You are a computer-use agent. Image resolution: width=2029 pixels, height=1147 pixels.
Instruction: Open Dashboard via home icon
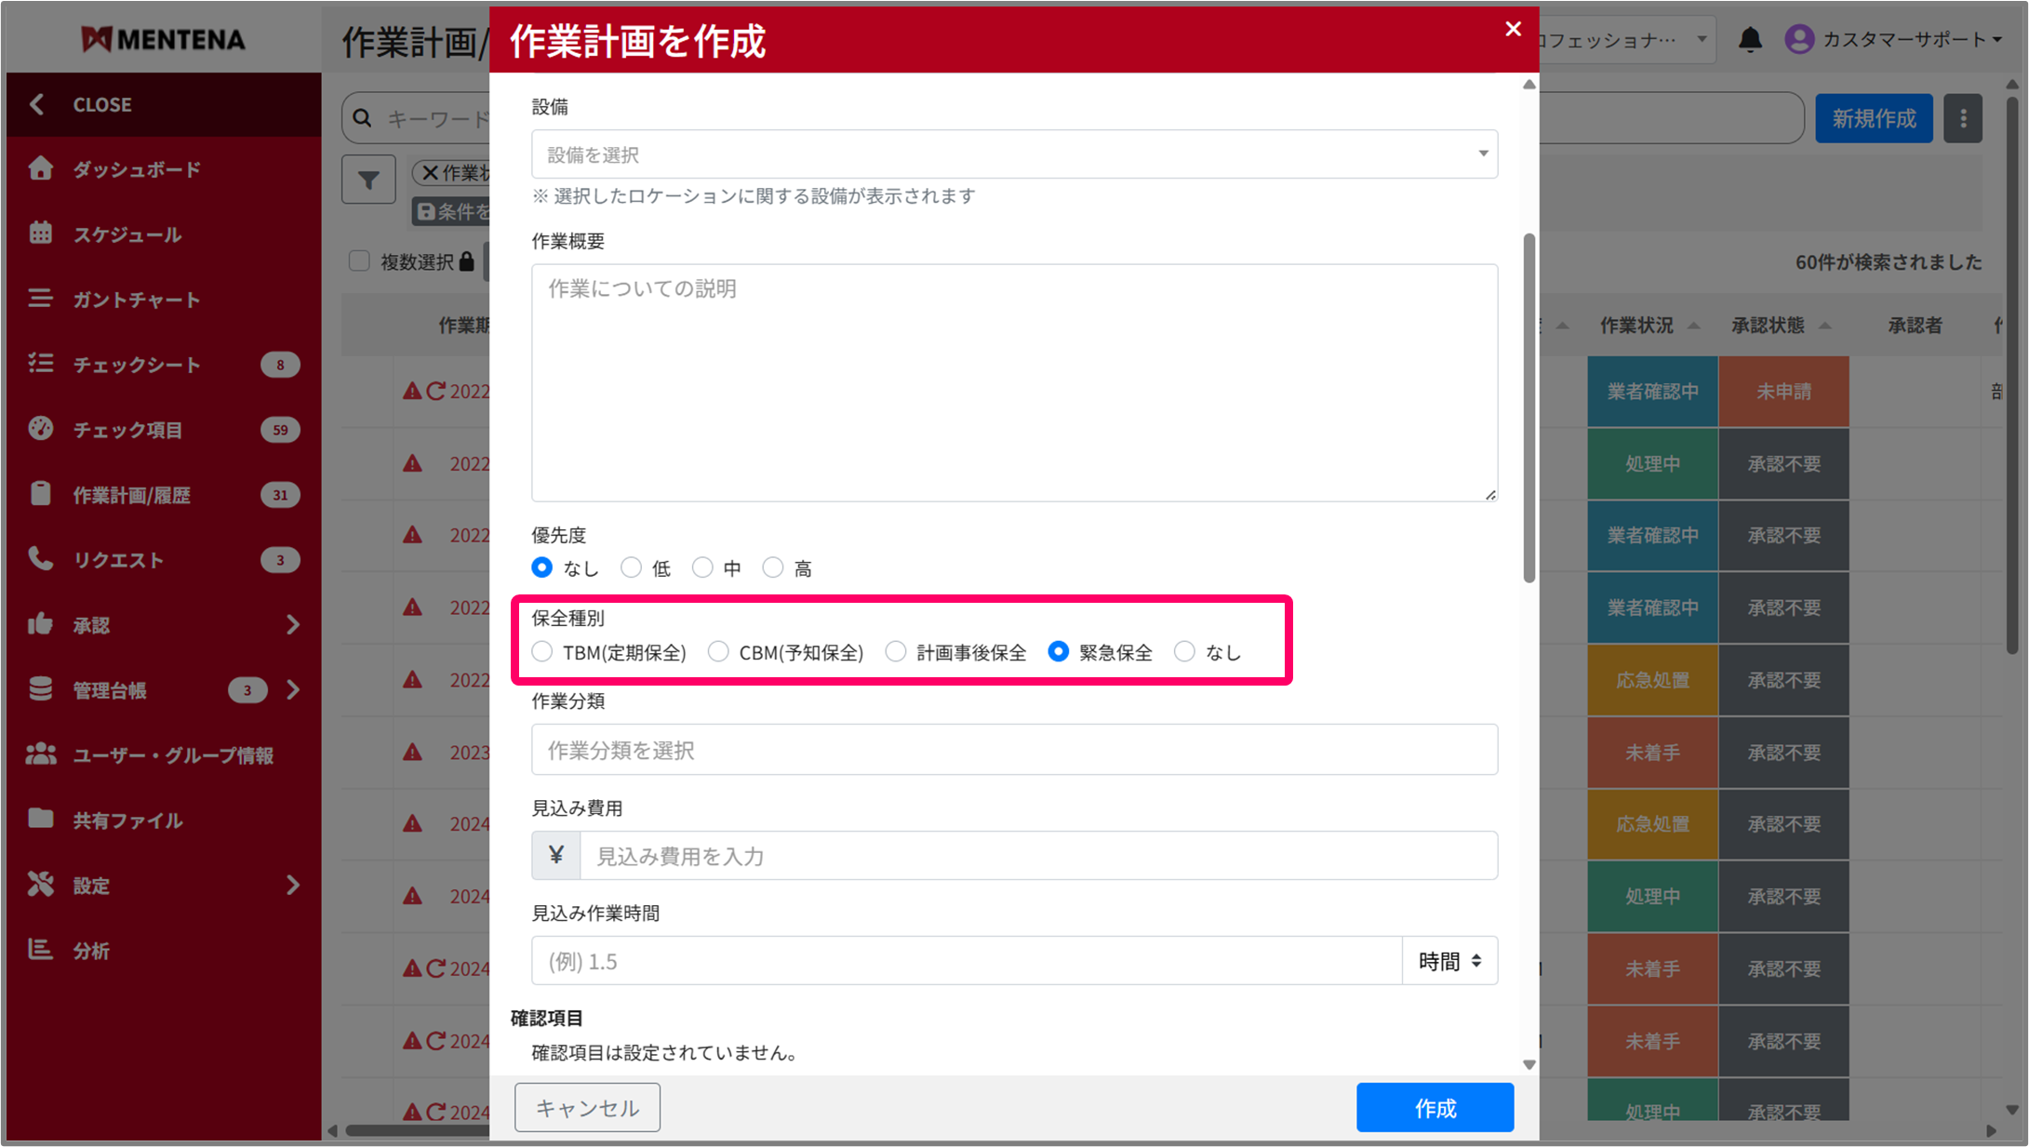(x=41, y=168)
